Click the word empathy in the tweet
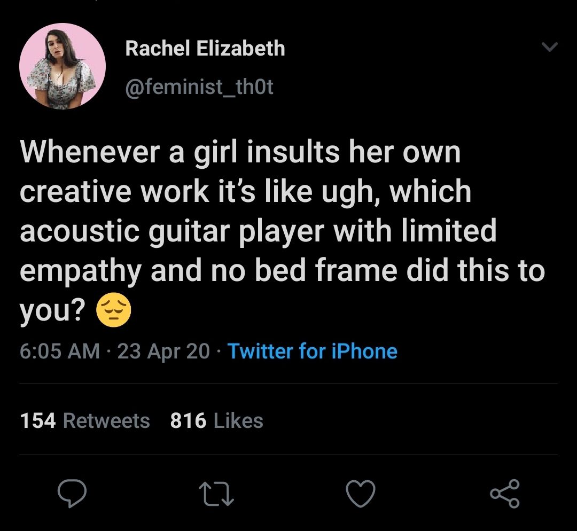 [81, 271]
